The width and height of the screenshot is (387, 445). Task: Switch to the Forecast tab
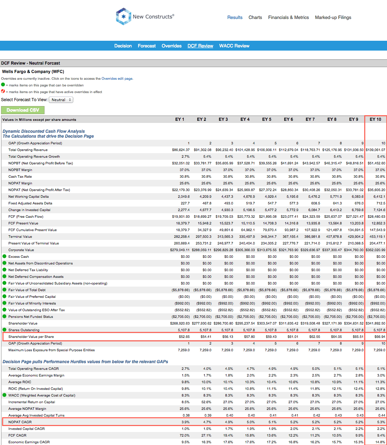coord(147,46)
